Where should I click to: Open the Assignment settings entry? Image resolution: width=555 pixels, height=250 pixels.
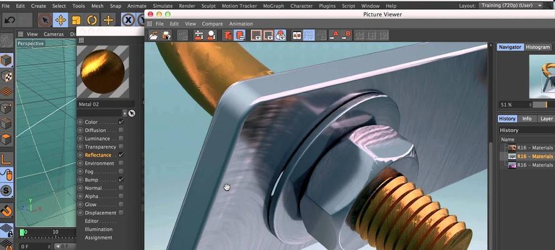point(99,237)
